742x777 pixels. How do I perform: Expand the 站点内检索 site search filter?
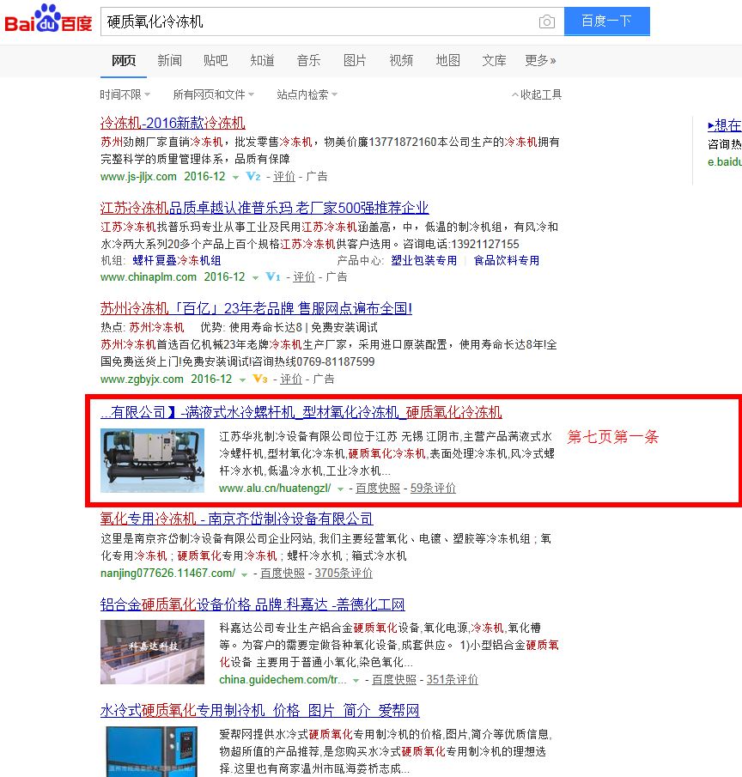307,94
